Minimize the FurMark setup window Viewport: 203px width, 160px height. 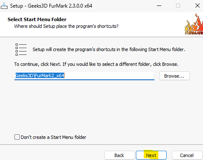click(159, 6)
